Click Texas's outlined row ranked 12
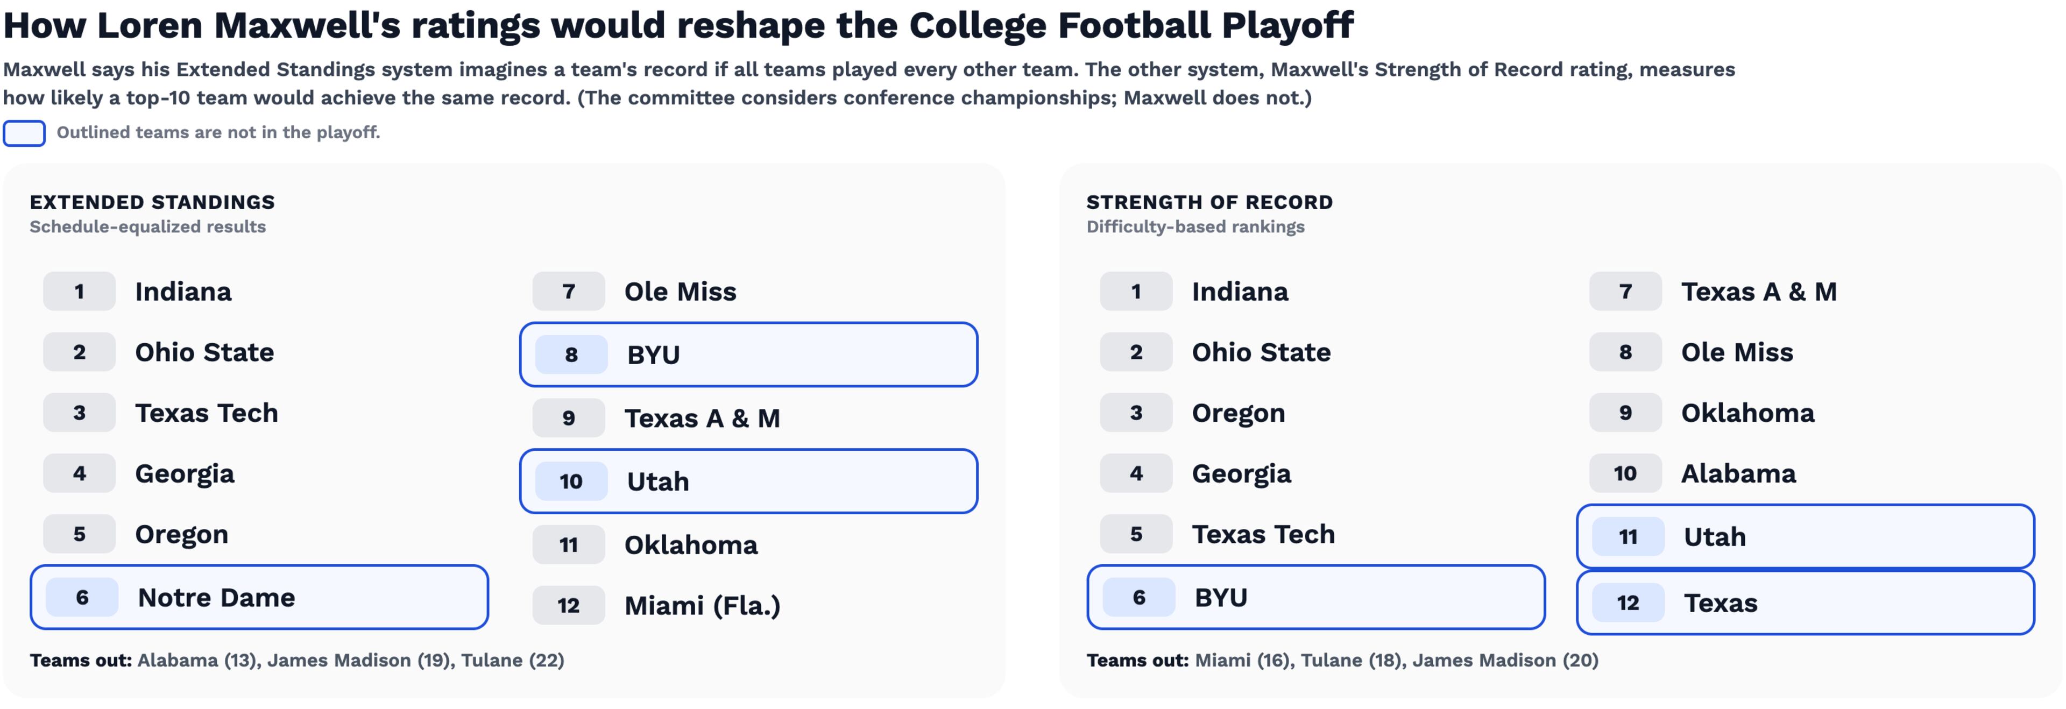 1805,603
